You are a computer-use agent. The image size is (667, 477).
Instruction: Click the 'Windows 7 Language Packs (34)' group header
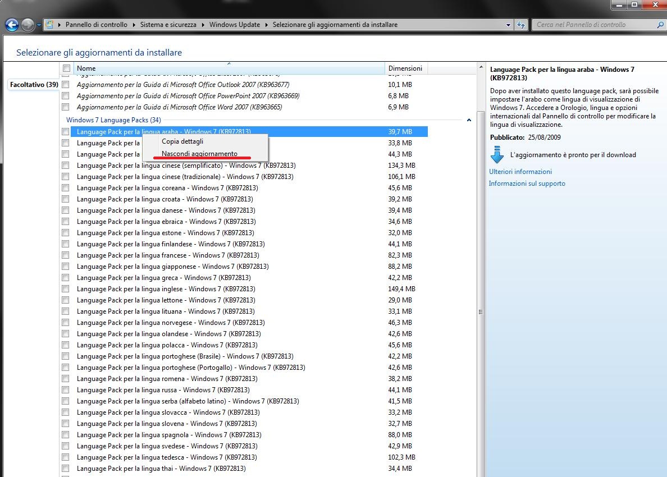pyautogui.click(x=113, y=120)
